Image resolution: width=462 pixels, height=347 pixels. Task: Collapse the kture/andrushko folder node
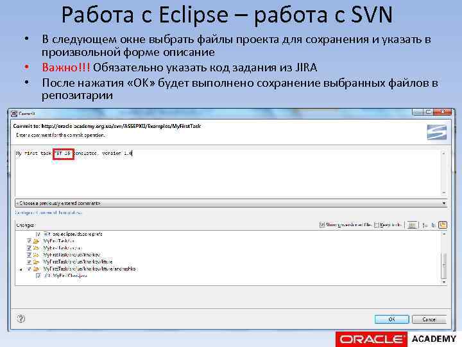21,269
